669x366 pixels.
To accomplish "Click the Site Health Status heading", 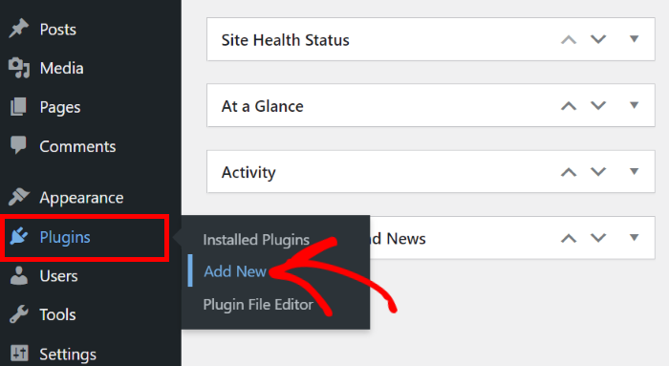I will [285, 40].
